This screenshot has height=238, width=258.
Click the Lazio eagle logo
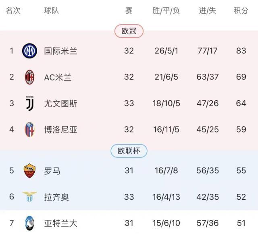[29, 197]
